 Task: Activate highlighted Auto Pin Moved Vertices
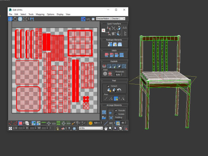pyautogui.click(x=116, y=98)
